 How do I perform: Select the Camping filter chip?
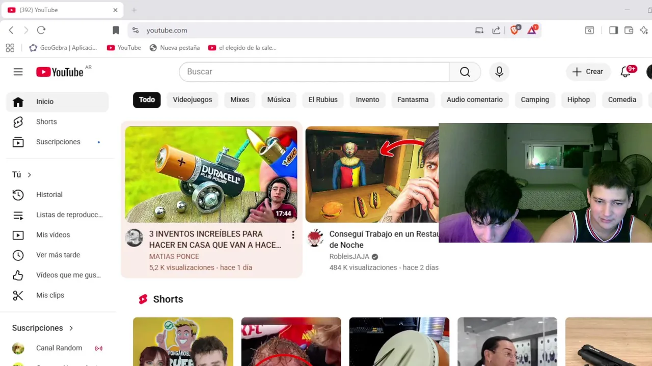coord(535,100)
